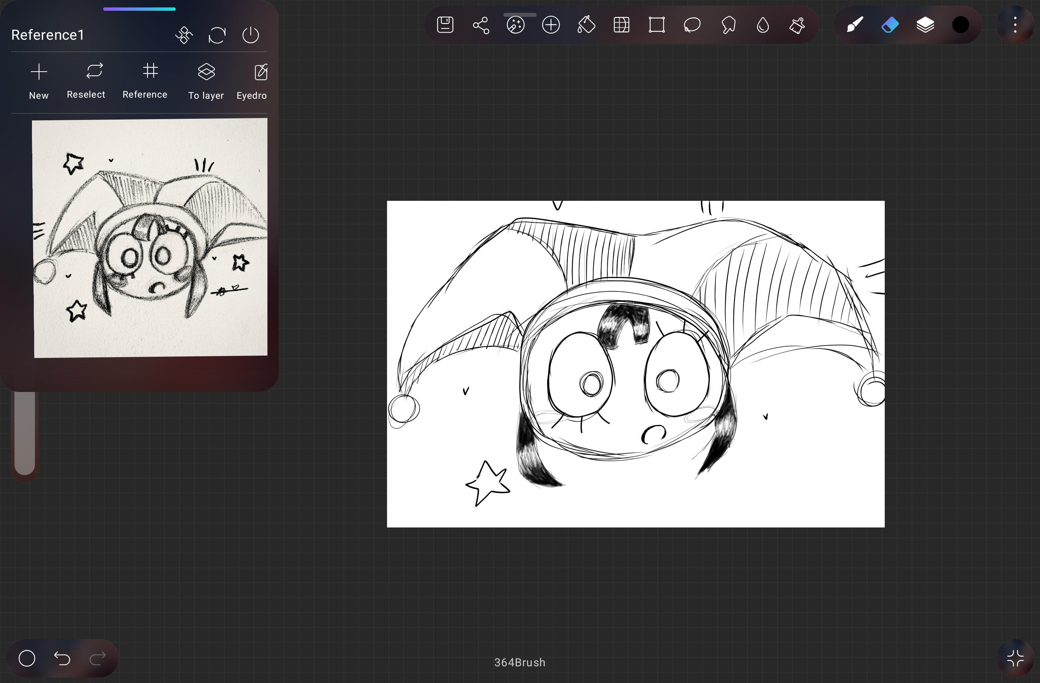Select the water drop smudge tool
This screenshot has height=683, width=1040.
coord(763,25)
